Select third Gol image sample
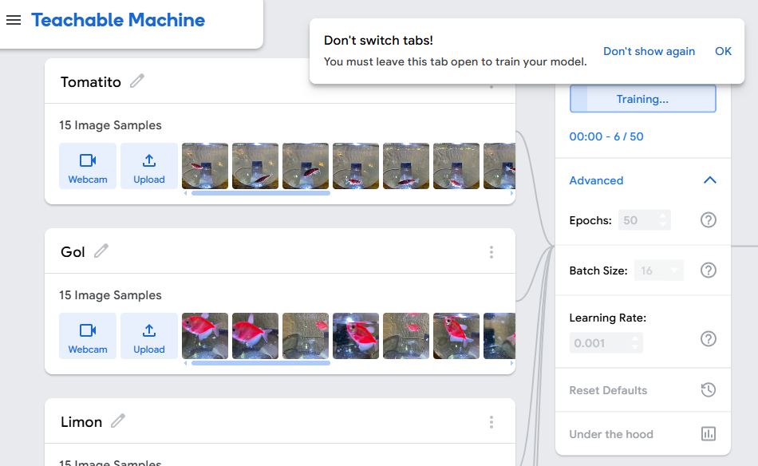The width and height of the screenshot is (758, 466). point(306,336)
